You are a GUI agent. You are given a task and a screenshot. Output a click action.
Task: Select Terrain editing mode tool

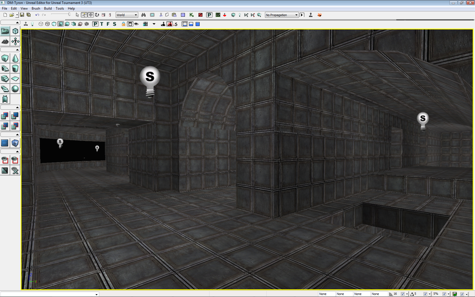[x=5, y=42]
